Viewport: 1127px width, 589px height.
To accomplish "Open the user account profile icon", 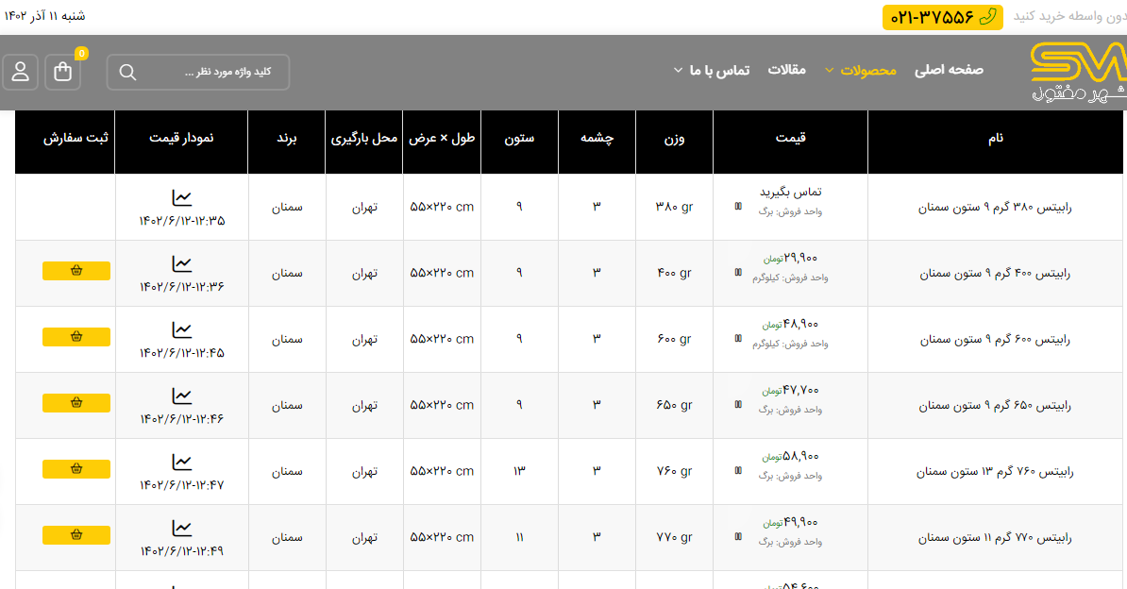I will coord(21,72).
